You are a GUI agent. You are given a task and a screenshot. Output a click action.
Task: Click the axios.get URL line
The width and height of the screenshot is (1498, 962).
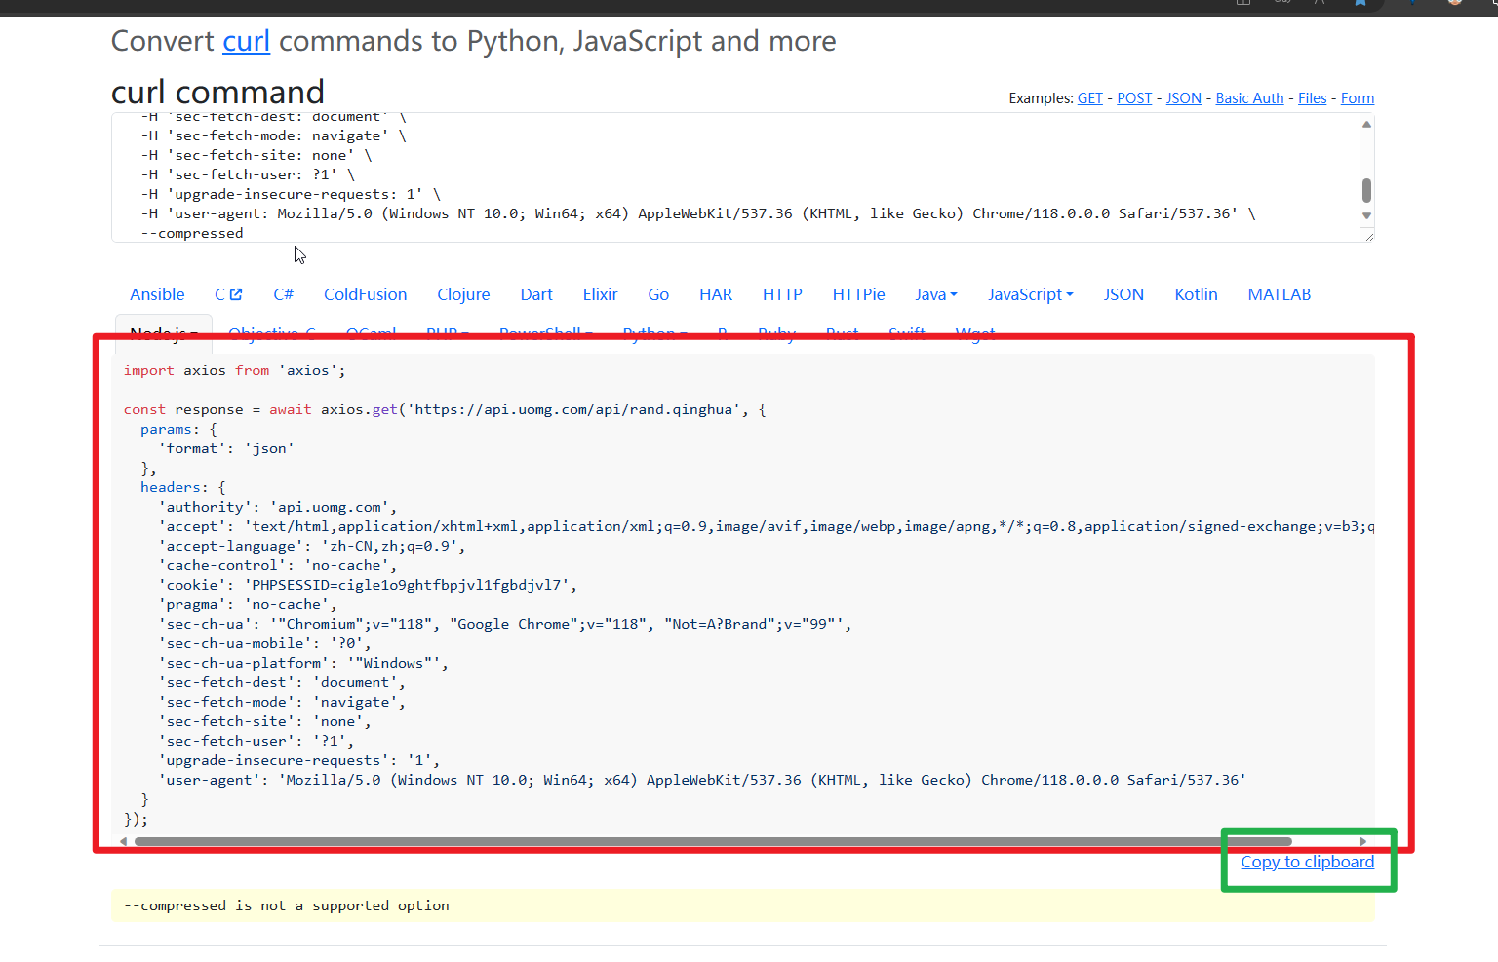coord(445,409)
